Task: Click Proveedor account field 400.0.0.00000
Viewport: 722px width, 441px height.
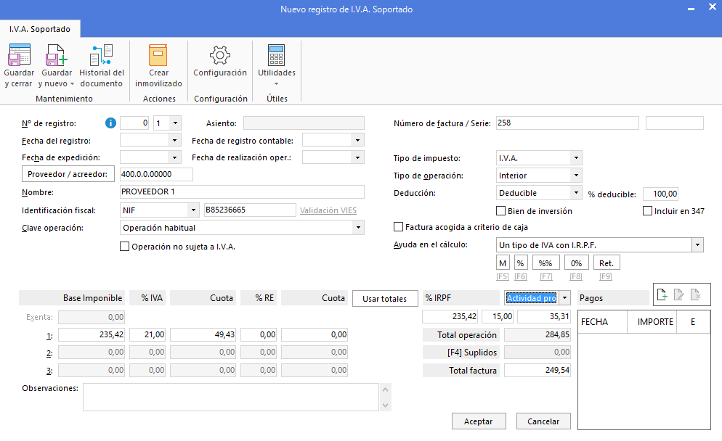Action: [156, 174]
